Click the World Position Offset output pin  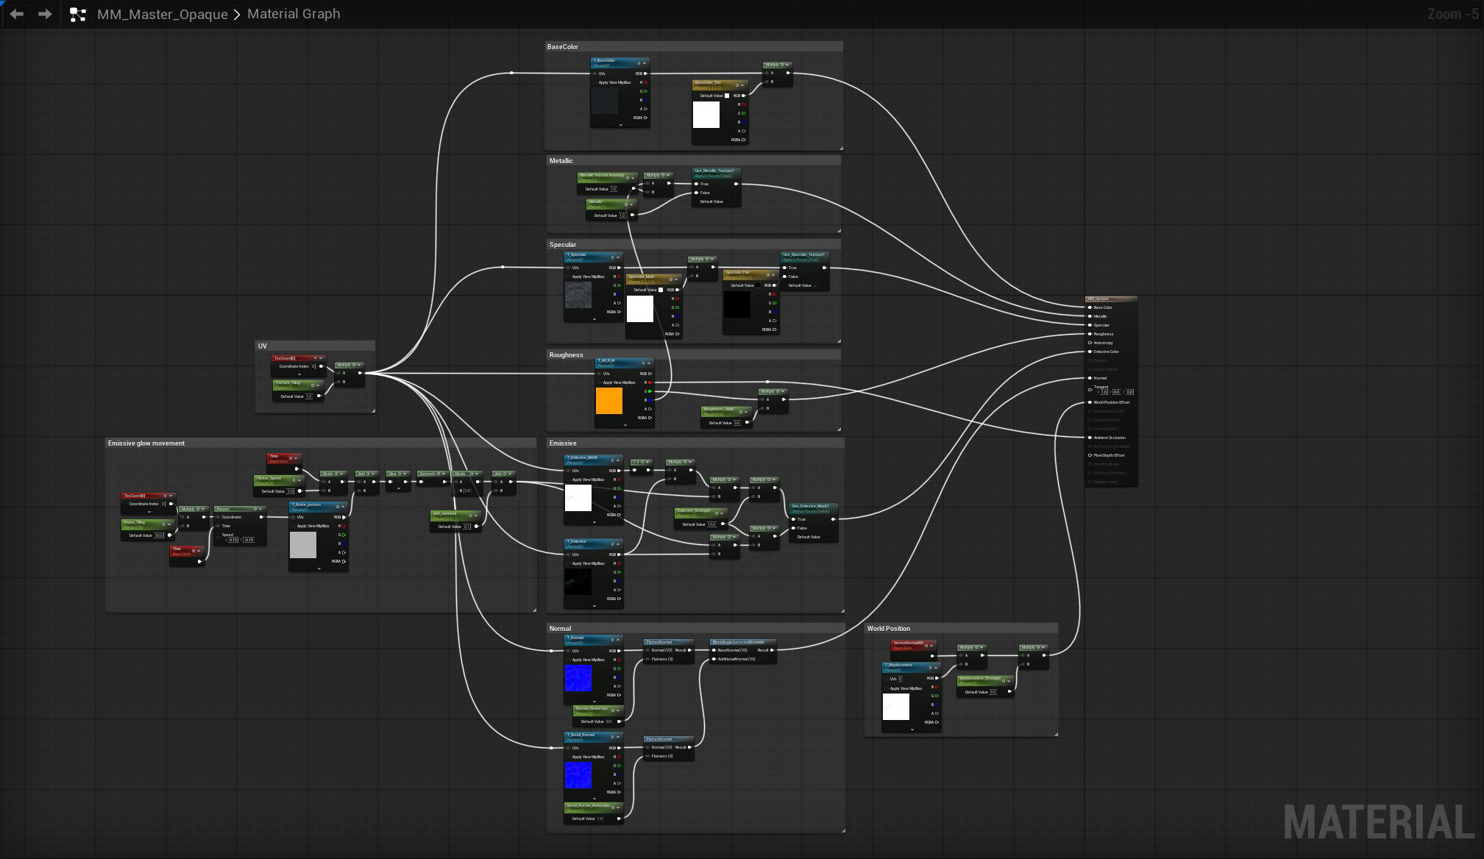click(1090, 402)
